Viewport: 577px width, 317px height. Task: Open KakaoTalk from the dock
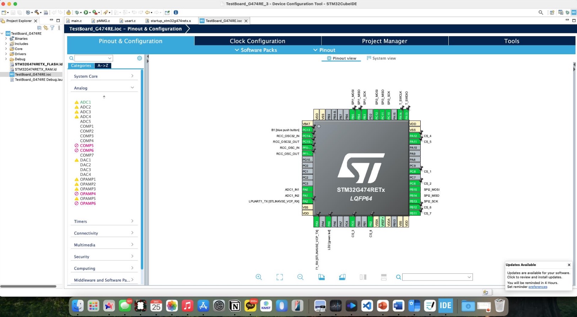click(x=250, y=306)
